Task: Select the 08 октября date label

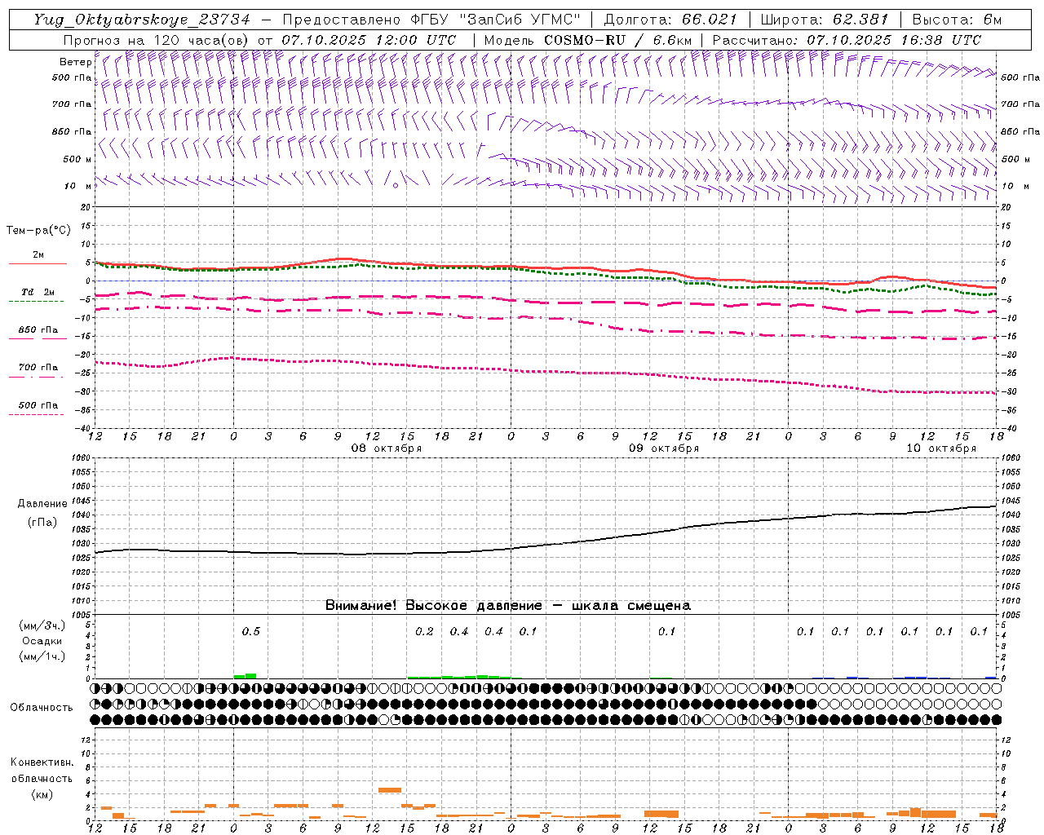Action: 387,448
